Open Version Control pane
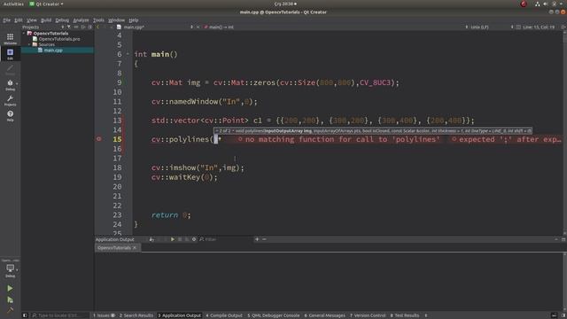This screenshot has height=319, width=567. click(368, 315)
